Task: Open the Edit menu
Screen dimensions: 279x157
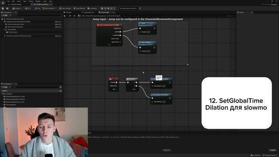Action: (13, 1)
